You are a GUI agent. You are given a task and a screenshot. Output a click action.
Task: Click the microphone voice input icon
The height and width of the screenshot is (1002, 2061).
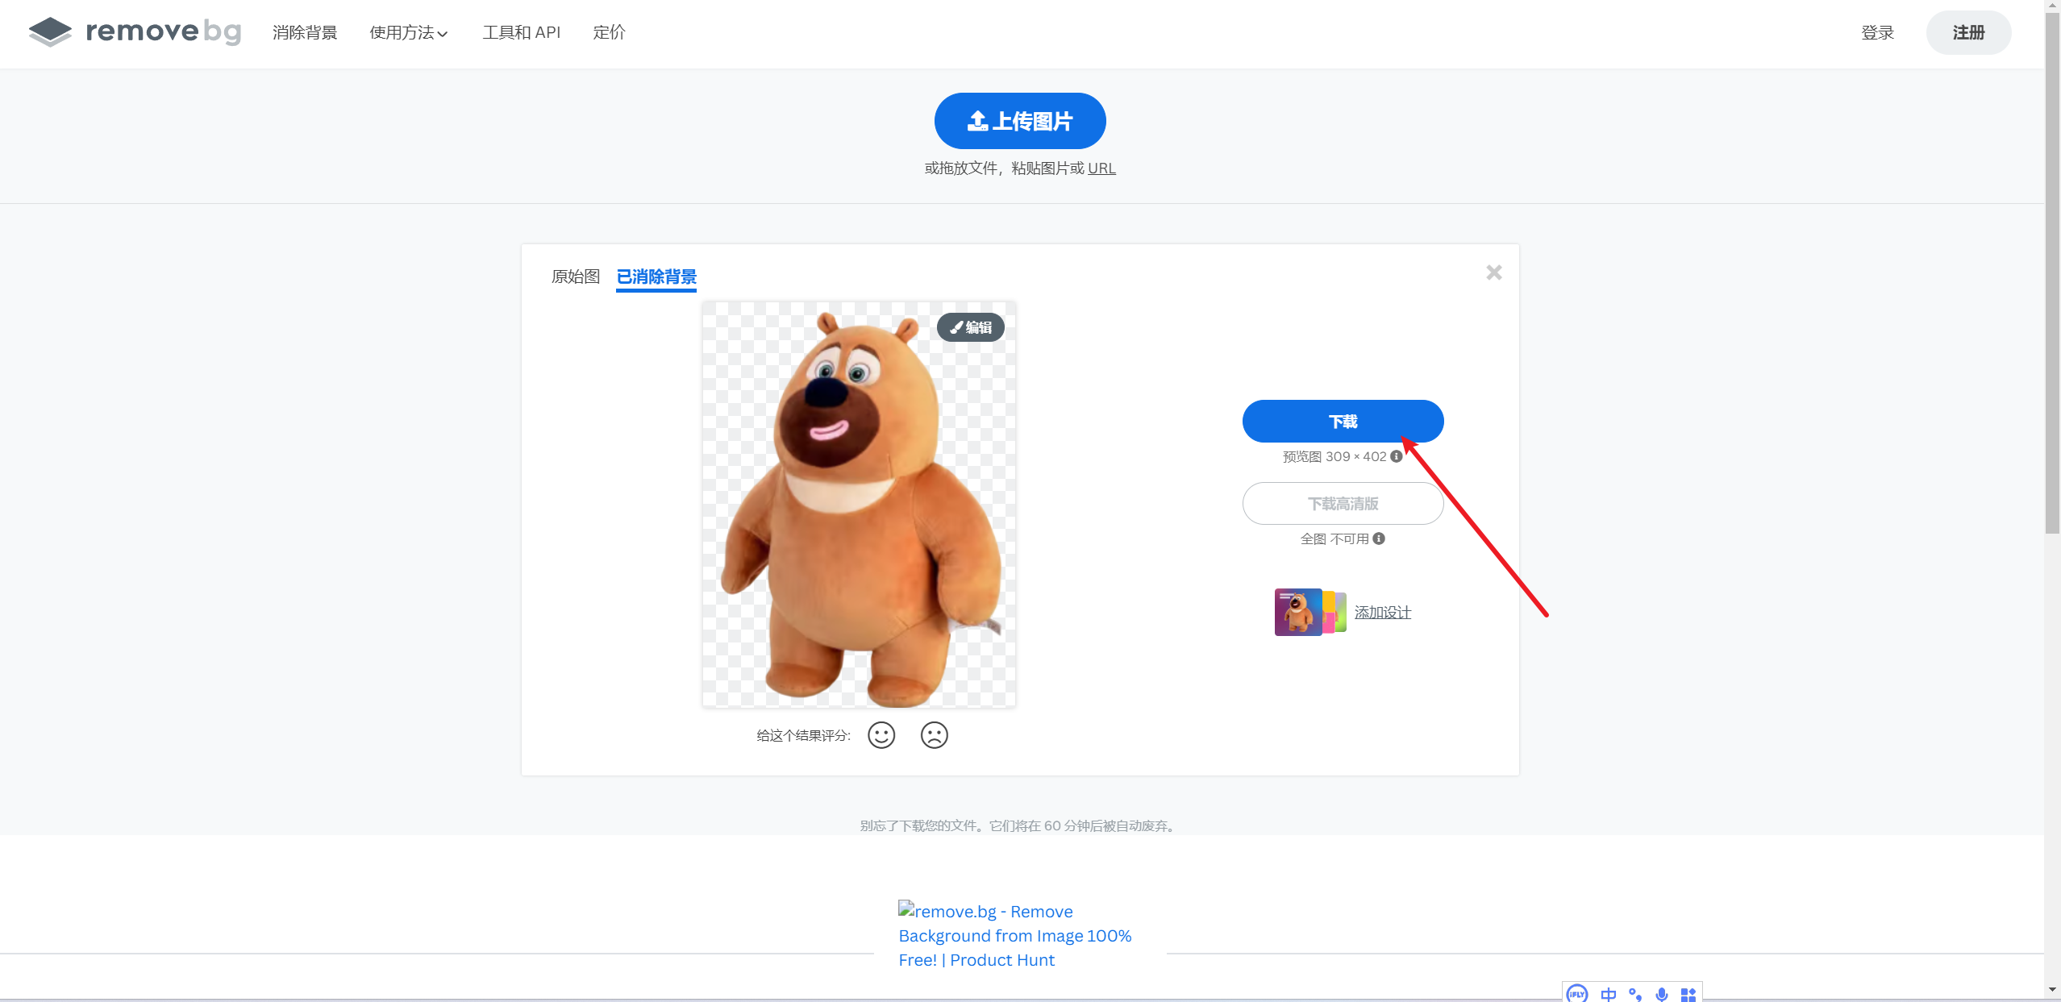(1662, 995)
